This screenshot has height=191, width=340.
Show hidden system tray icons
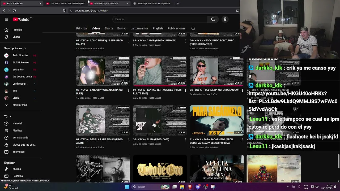[288, 187]
